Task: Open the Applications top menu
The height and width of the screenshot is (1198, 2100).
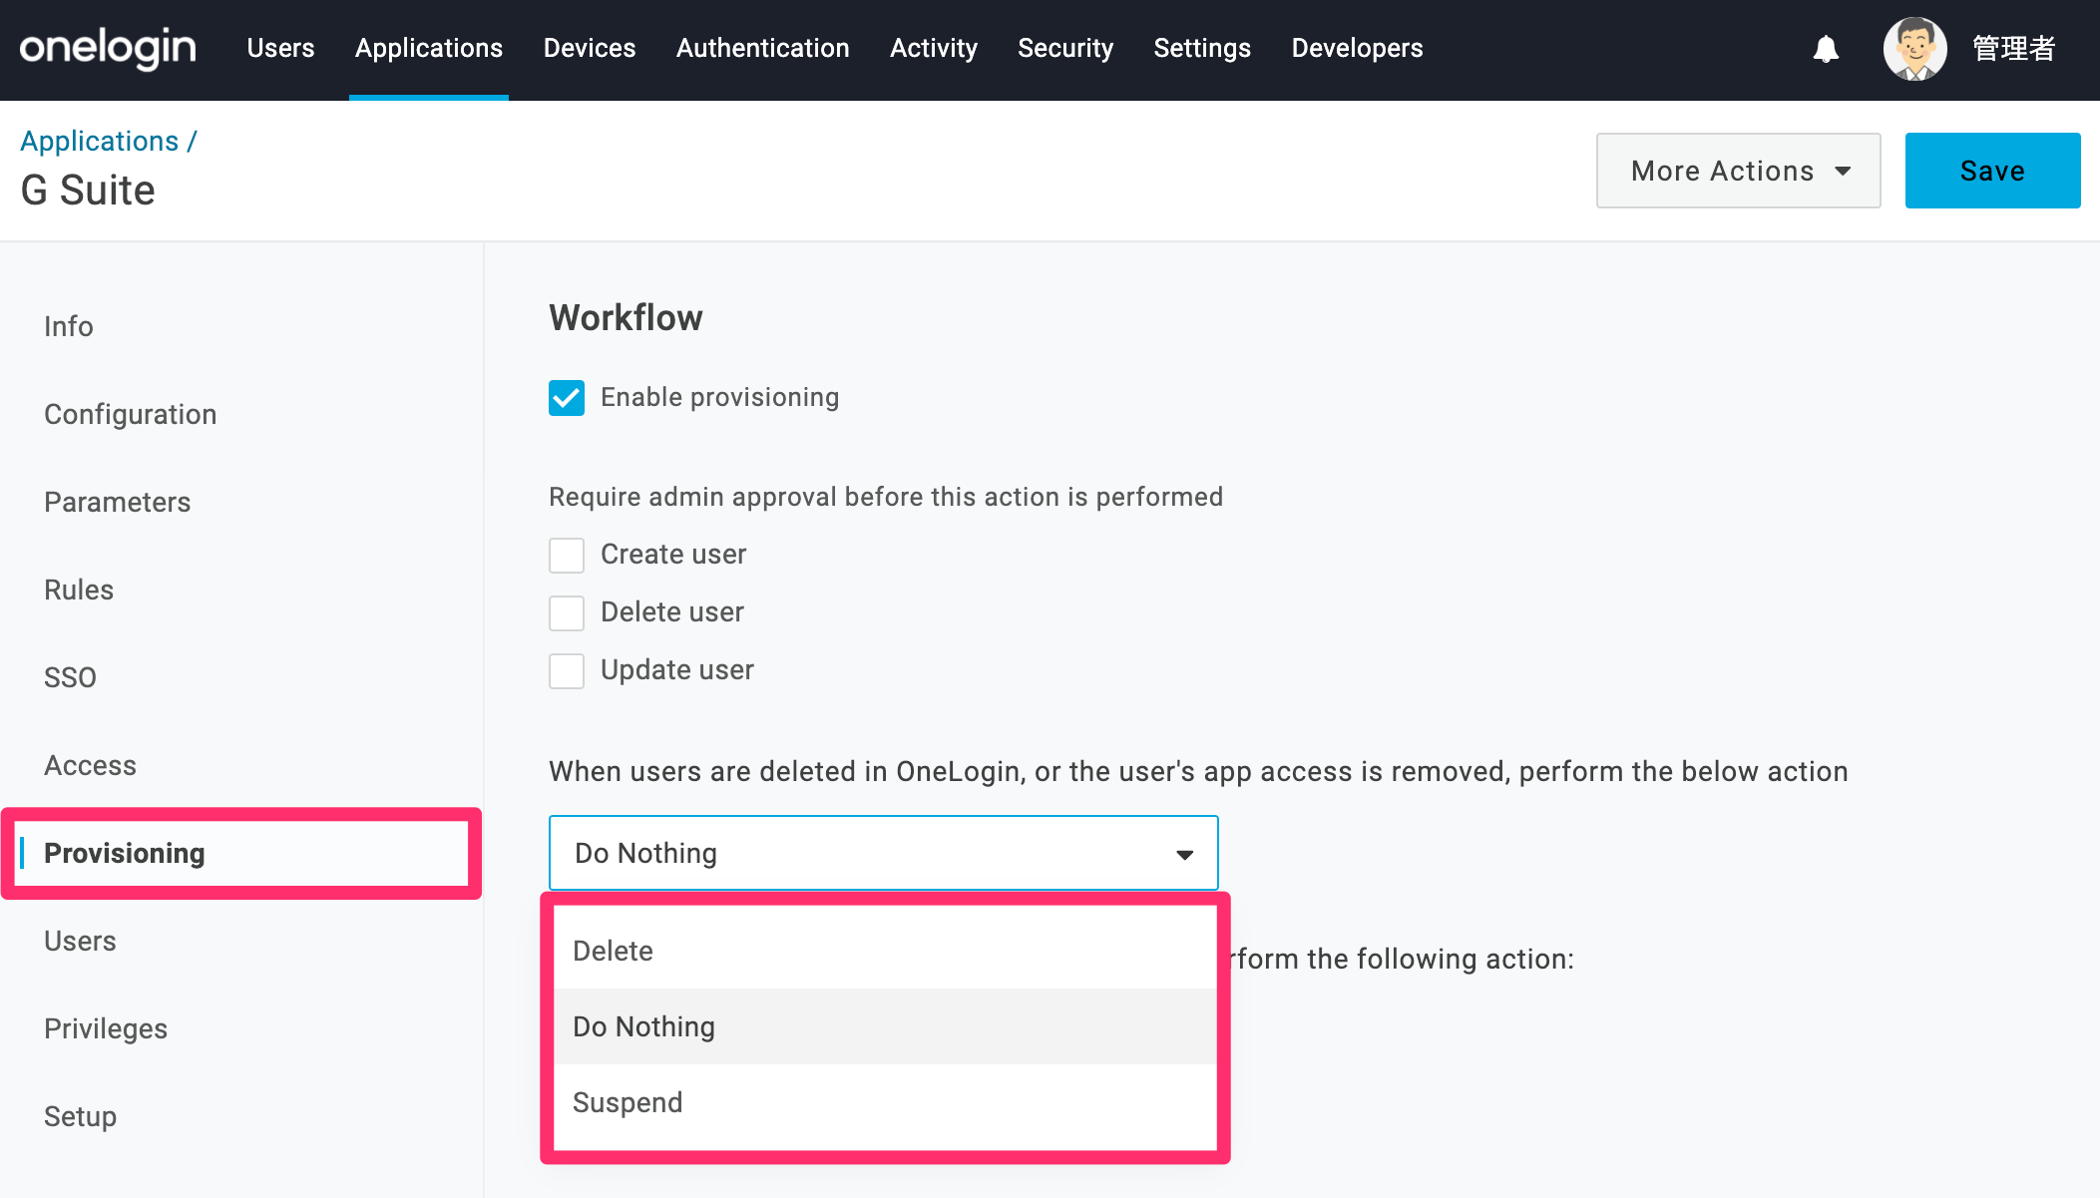Action: pyautogui.click(x=429, y=48)
